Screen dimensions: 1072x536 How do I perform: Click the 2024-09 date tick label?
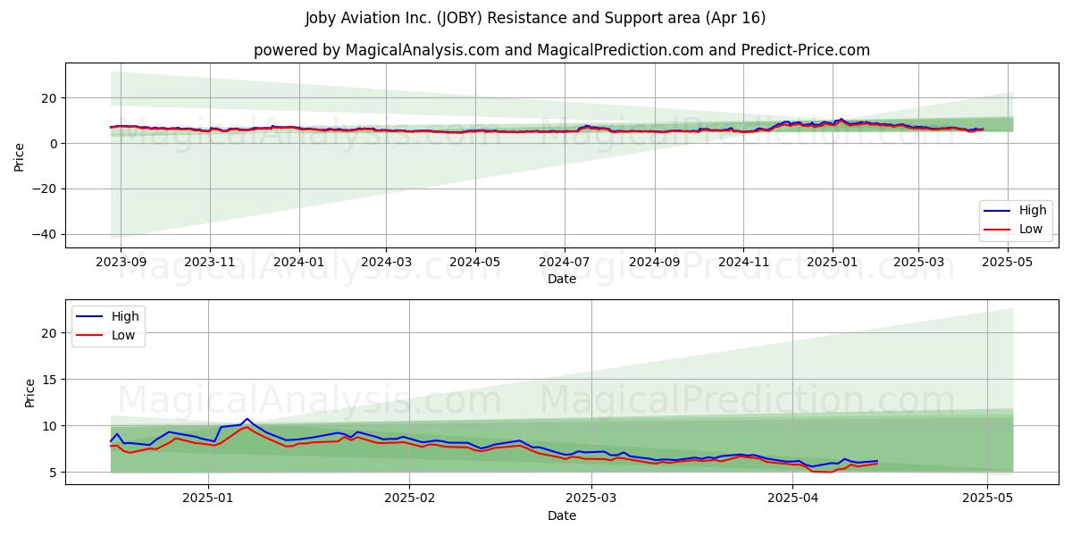pyautogui.click(x=655, y=263)
